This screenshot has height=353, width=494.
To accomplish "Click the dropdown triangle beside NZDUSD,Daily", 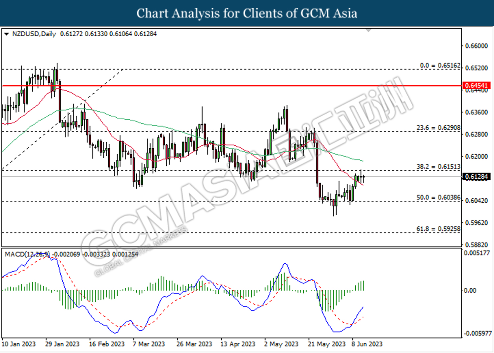I will point(6,34).
